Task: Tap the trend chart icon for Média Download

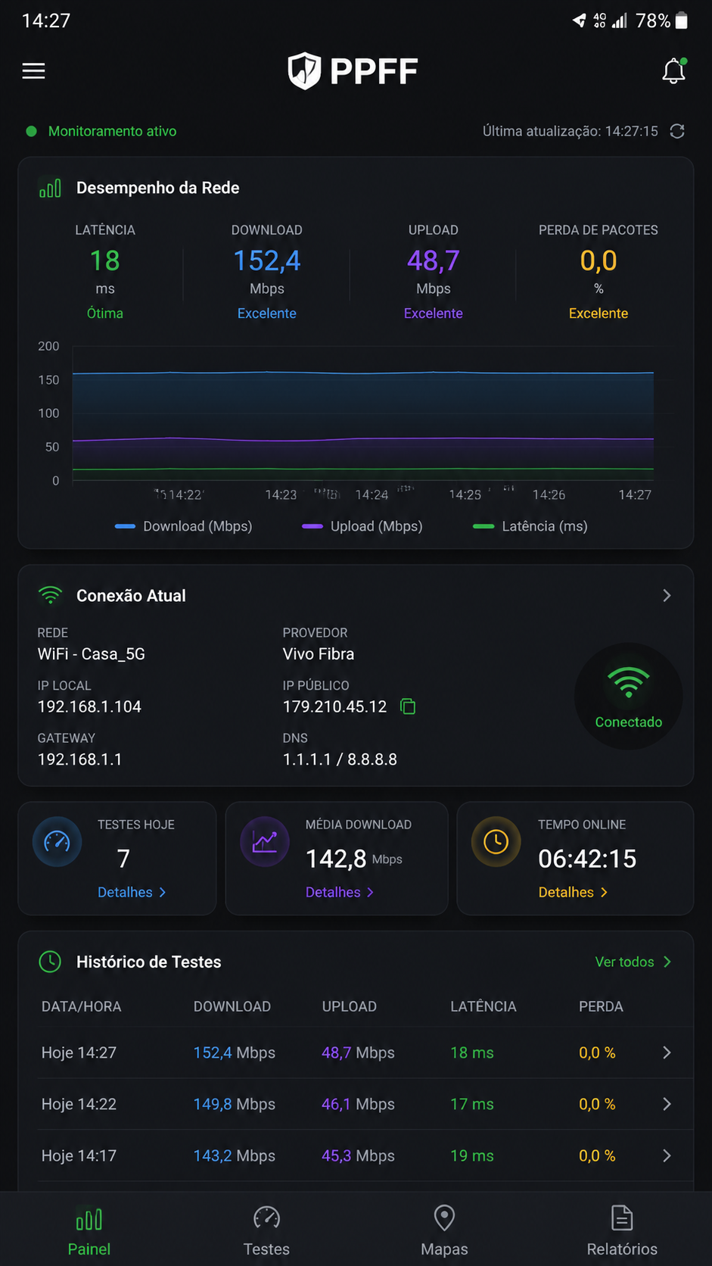Action: (265, 841)
